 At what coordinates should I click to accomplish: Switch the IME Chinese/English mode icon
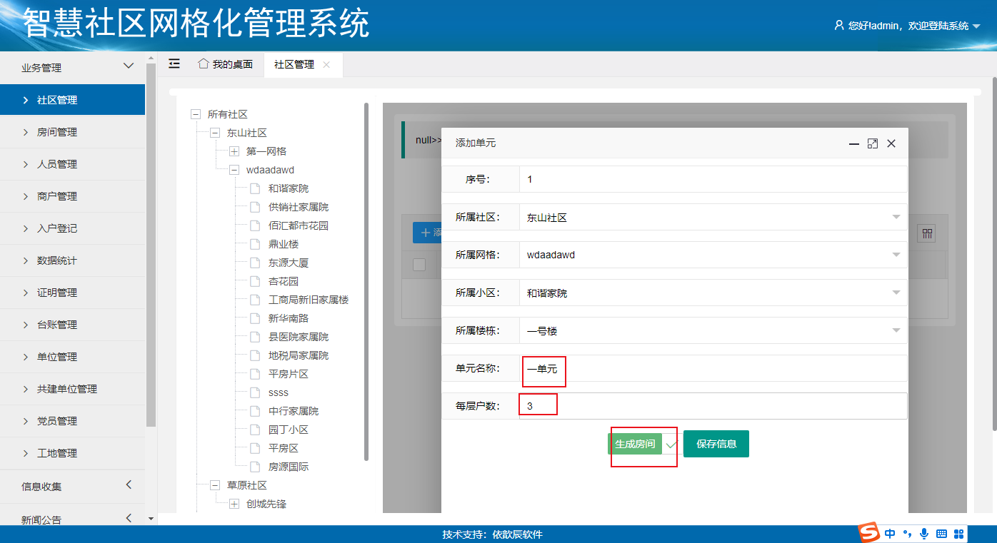(890, 534)
